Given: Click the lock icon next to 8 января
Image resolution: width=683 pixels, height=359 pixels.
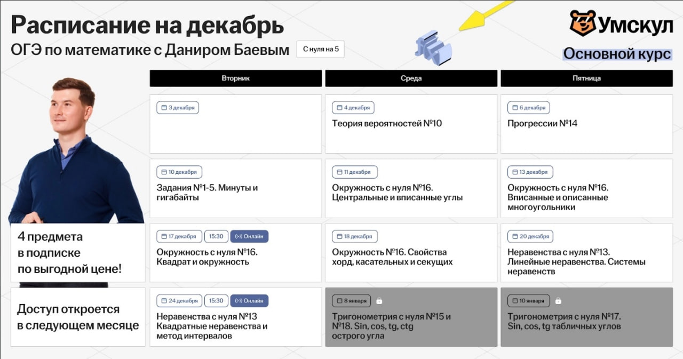Looking at the screenshot, I should click(x=379, y=301).
